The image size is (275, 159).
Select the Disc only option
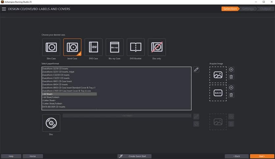[157, 47]
